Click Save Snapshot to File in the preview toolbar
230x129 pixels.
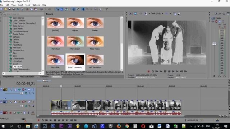[179, 14]
